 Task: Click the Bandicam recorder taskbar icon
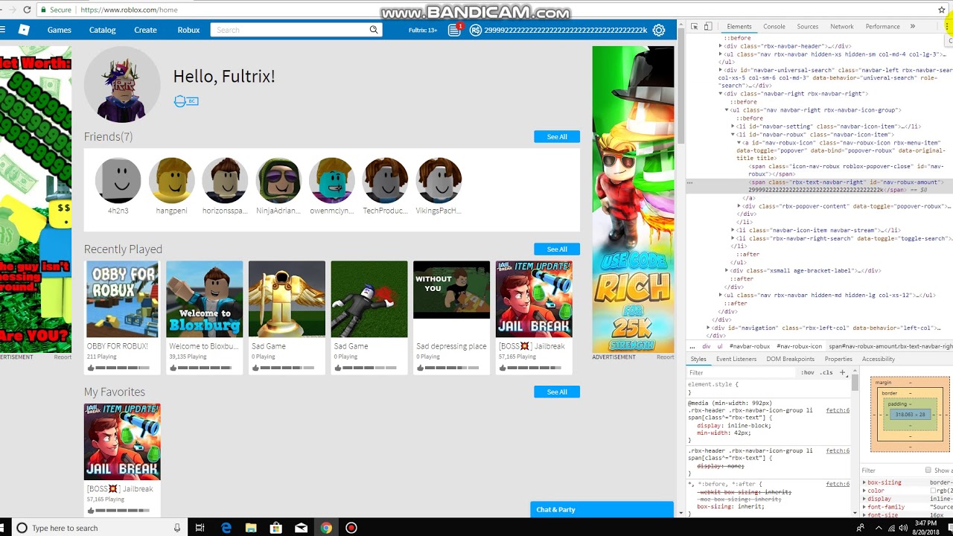[x=351, y=528]
